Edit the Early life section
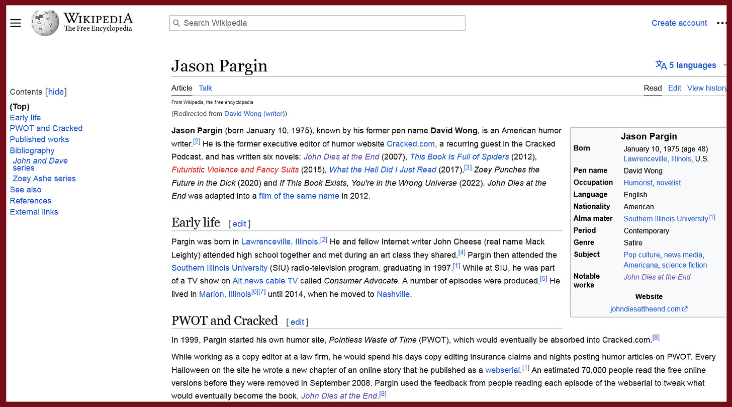The height and width of the screenshot is (407, 732). click(239, 224)
